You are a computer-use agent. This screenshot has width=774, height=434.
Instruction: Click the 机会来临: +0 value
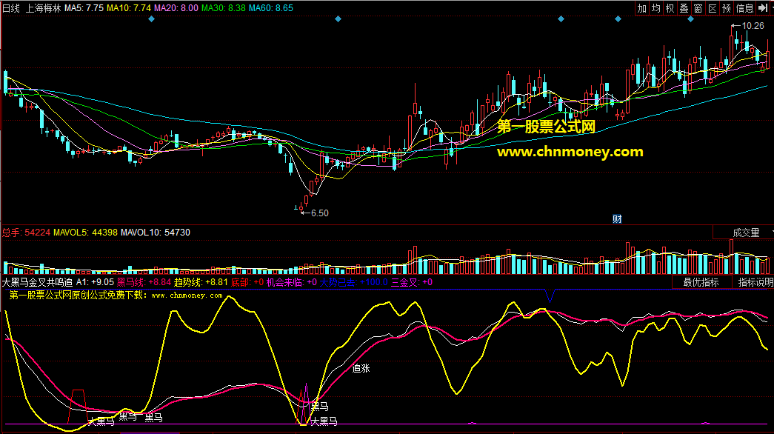coord(292,282)
